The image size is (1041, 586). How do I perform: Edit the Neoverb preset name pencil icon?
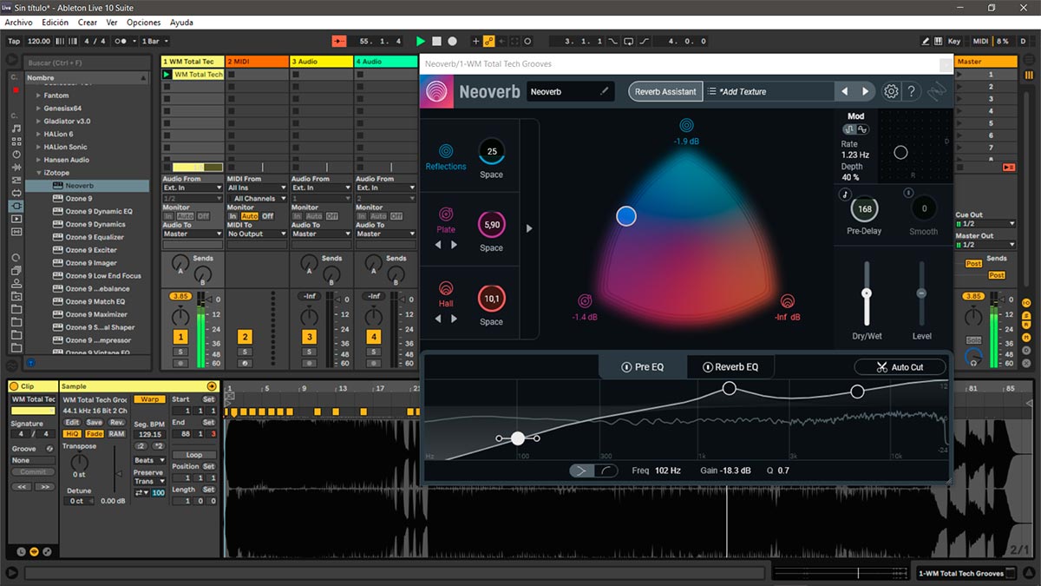[605, 91]
